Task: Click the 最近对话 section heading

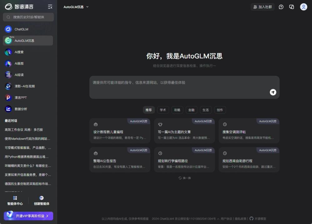Action: point(11,120)
